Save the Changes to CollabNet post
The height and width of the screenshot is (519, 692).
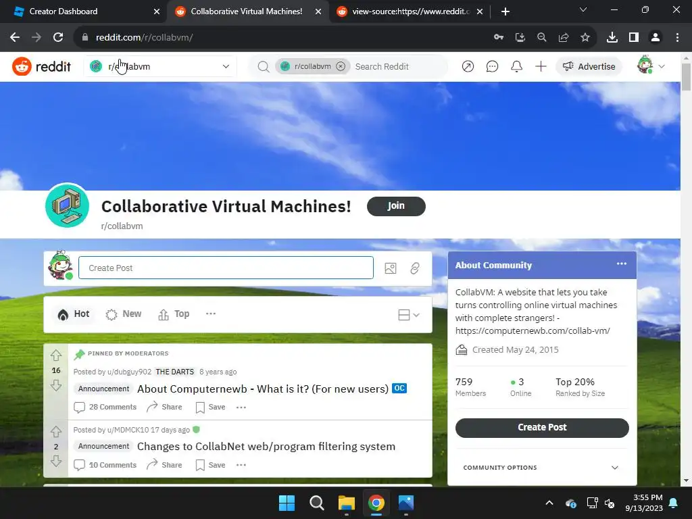pos(211,465)
